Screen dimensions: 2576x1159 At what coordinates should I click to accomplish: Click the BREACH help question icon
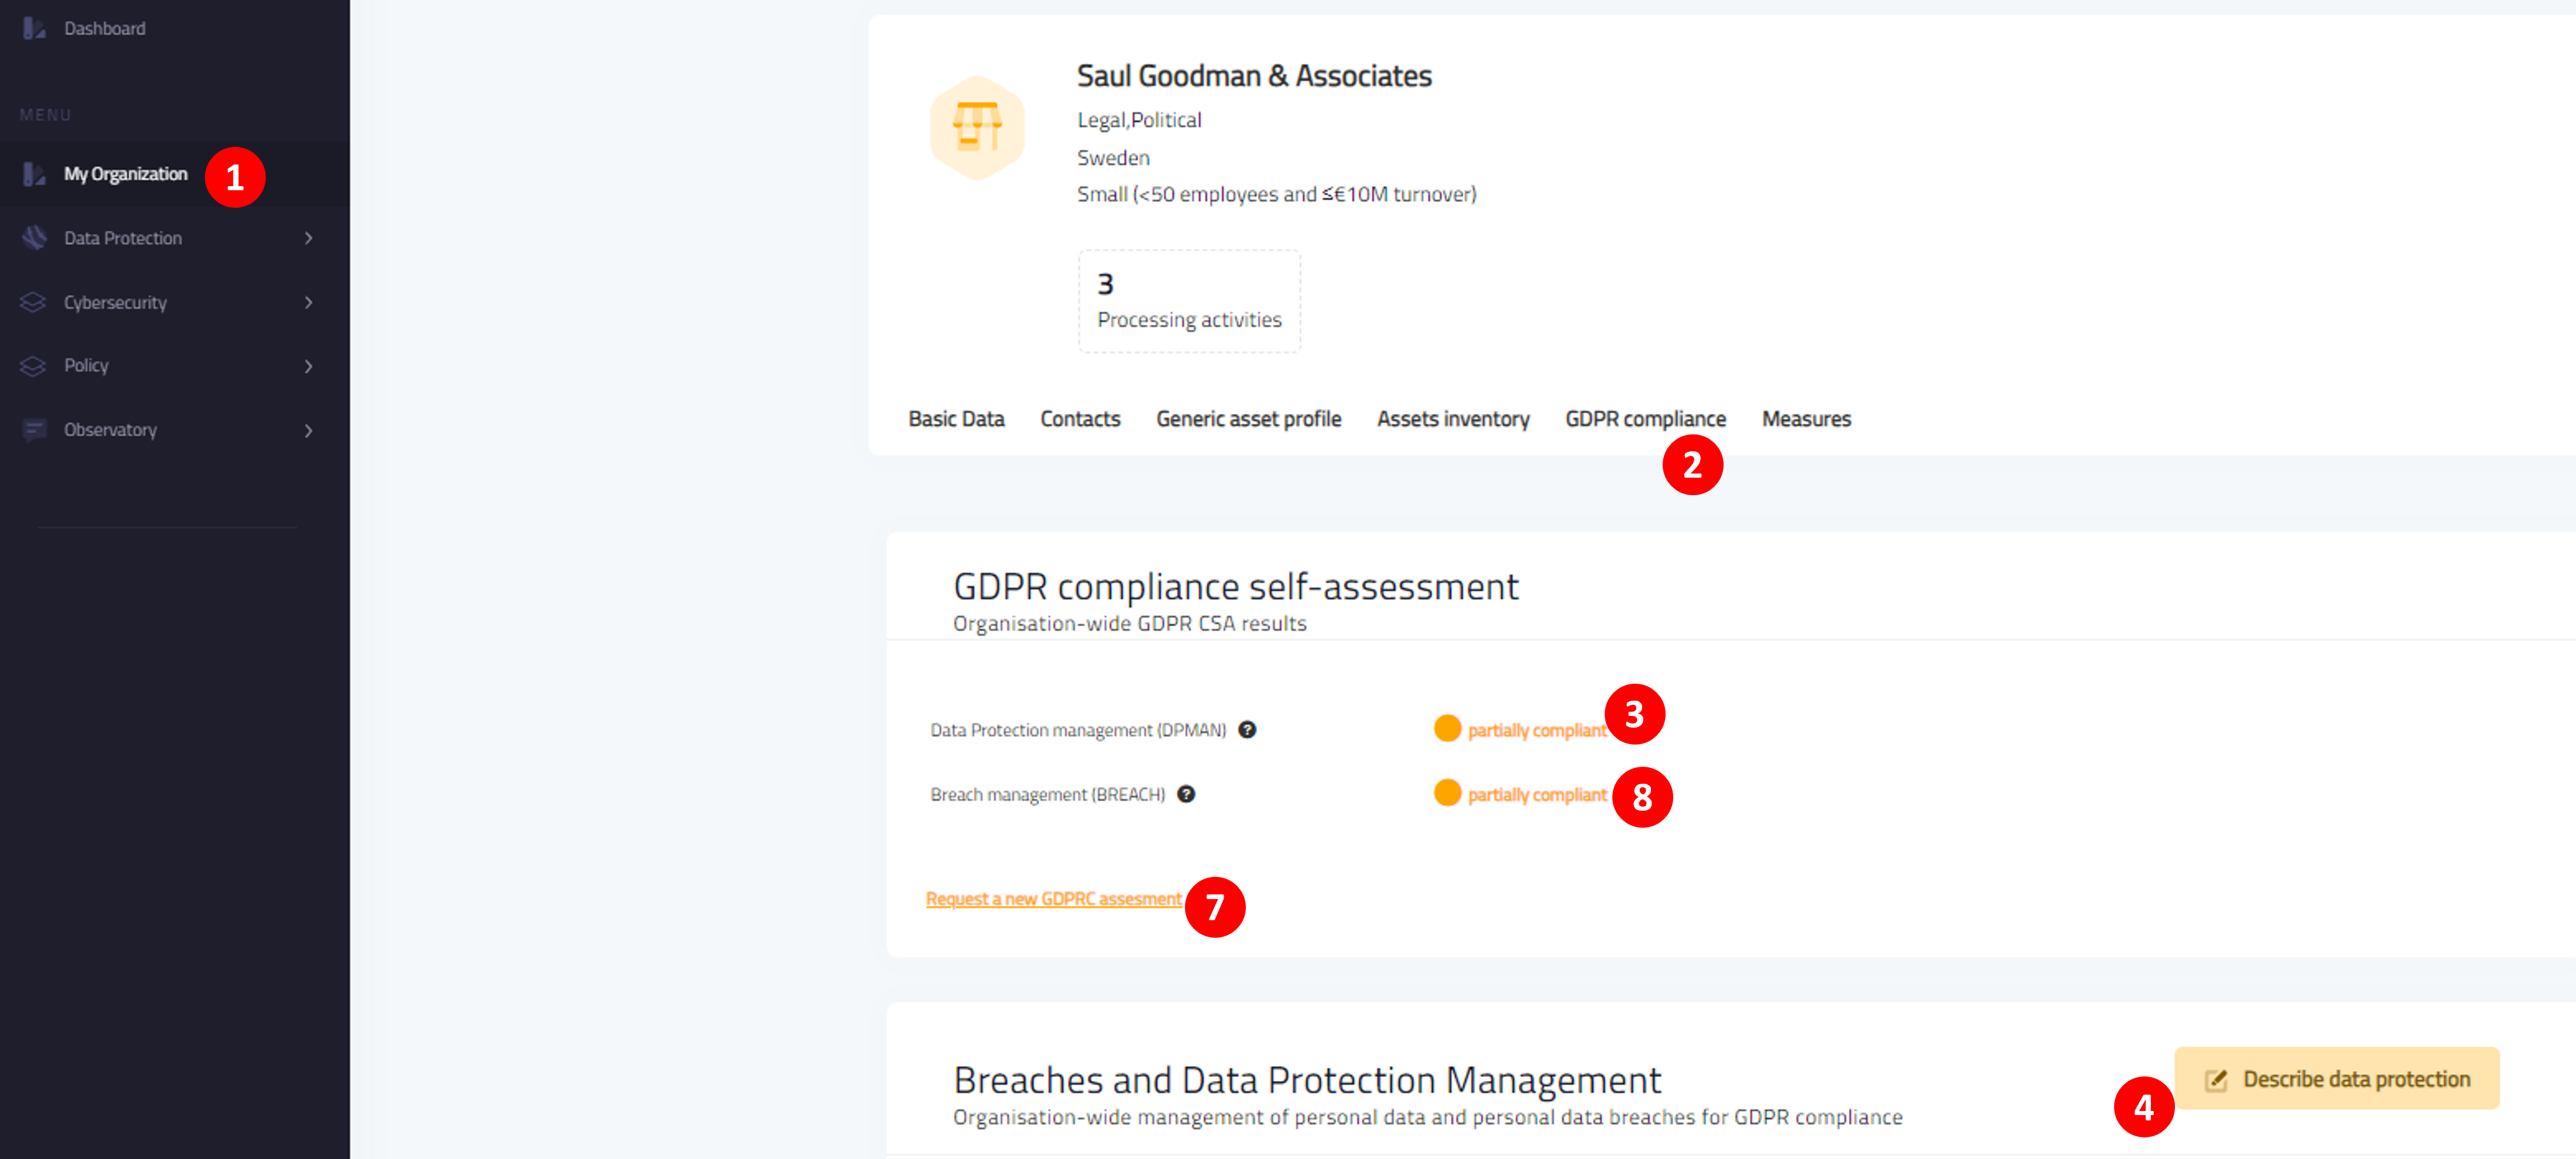pos(1186,794)
